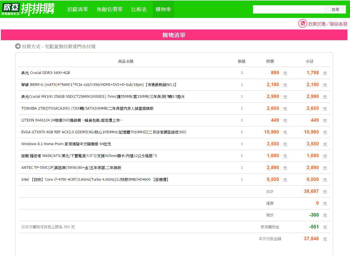Open the 無敵估價單 menu item
Viewport: 350px width, 255px height.
(x=110, y=9)
